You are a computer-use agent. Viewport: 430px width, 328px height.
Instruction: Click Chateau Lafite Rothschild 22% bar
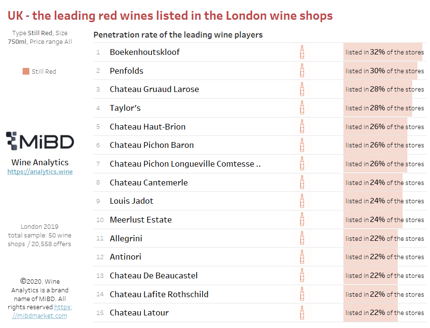coord(370,294)
